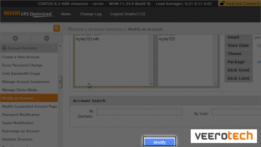The width and height of the screenshot is (261, 147).
Task: Click the sidebar search input box
Action: [x=27, y=28]
